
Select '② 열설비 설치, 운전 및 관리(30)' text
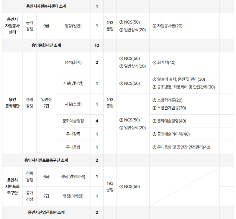pos(179,79)
